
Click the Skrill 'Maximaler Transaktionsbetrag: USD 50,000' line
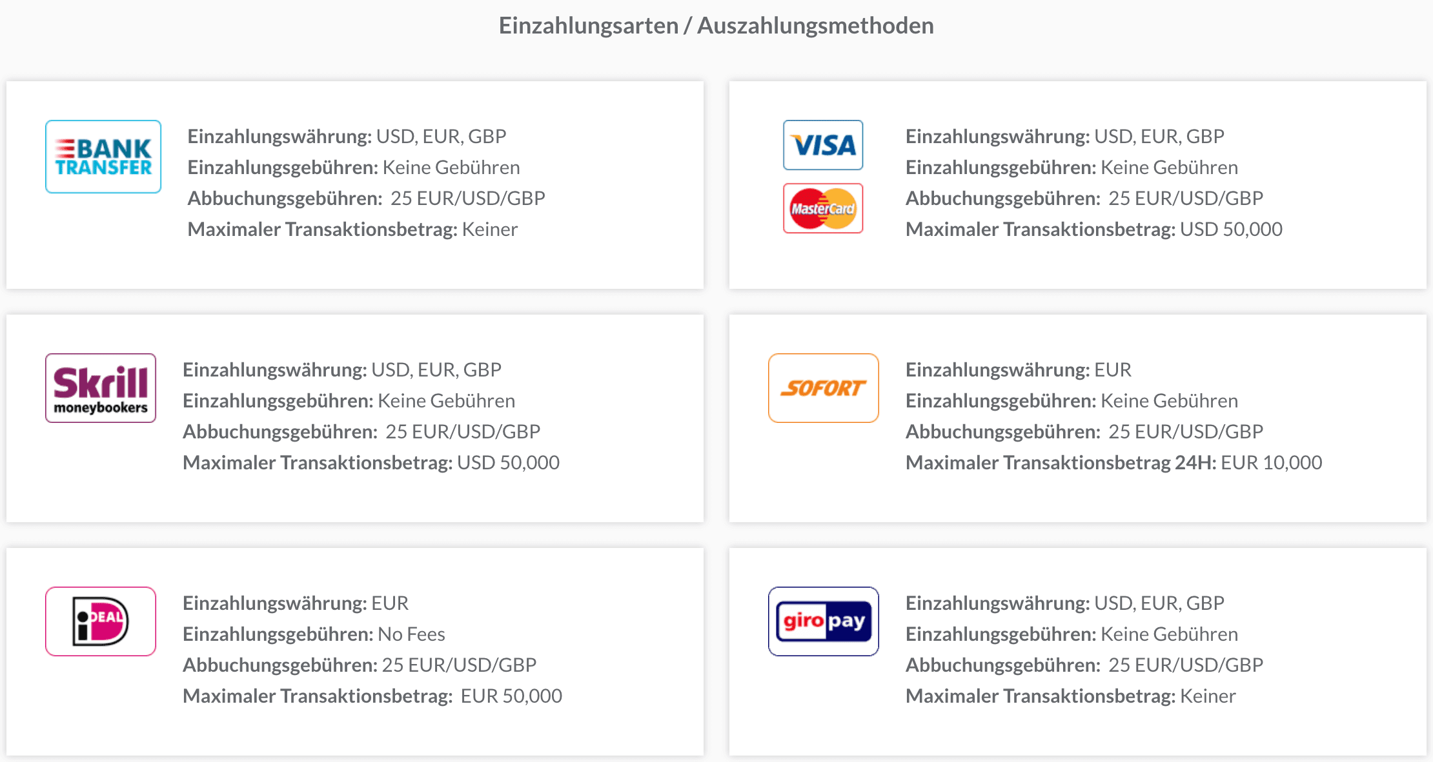tap(371, 463)
